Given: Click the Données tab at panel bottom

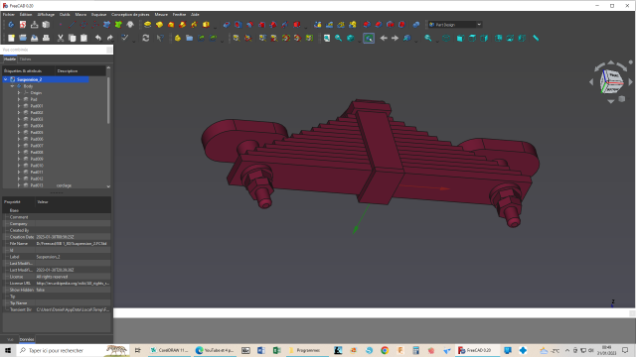Looking at the screenshot, I should pyautogui.click(x=27, y=339).
